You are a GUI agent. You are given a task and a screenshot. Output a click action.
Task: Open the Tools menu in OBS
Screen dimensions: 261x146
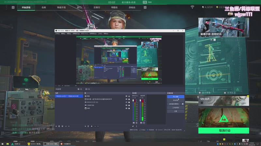click(100, 34)
